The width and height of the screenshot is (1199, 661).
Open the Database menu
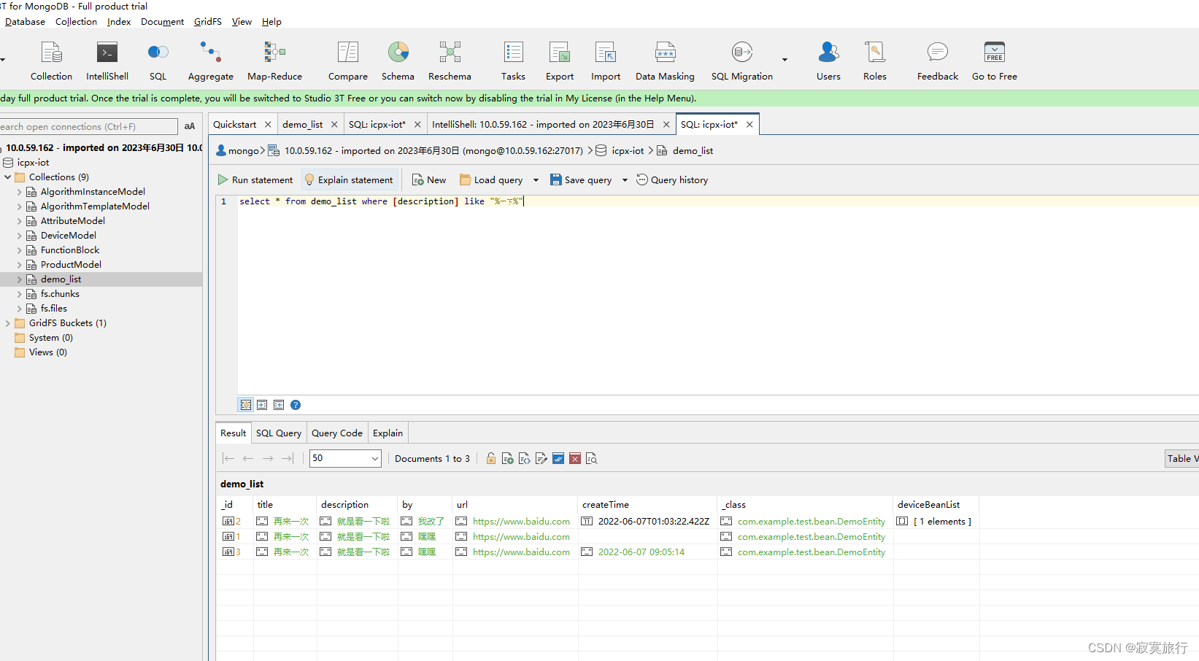[25, 22]
